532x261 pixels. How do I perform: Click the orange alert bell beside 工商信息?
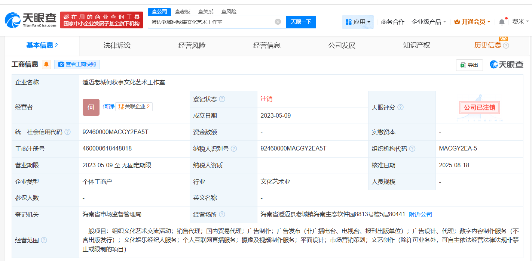(x=46, y=65)
